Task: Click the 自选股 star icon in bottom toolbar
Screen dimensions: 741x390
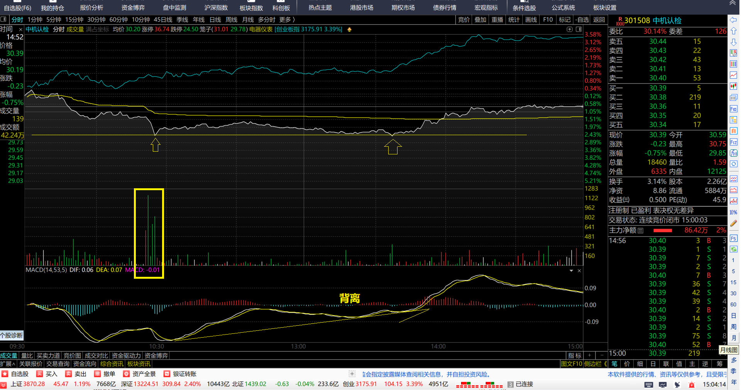Action: coord(5,374)
